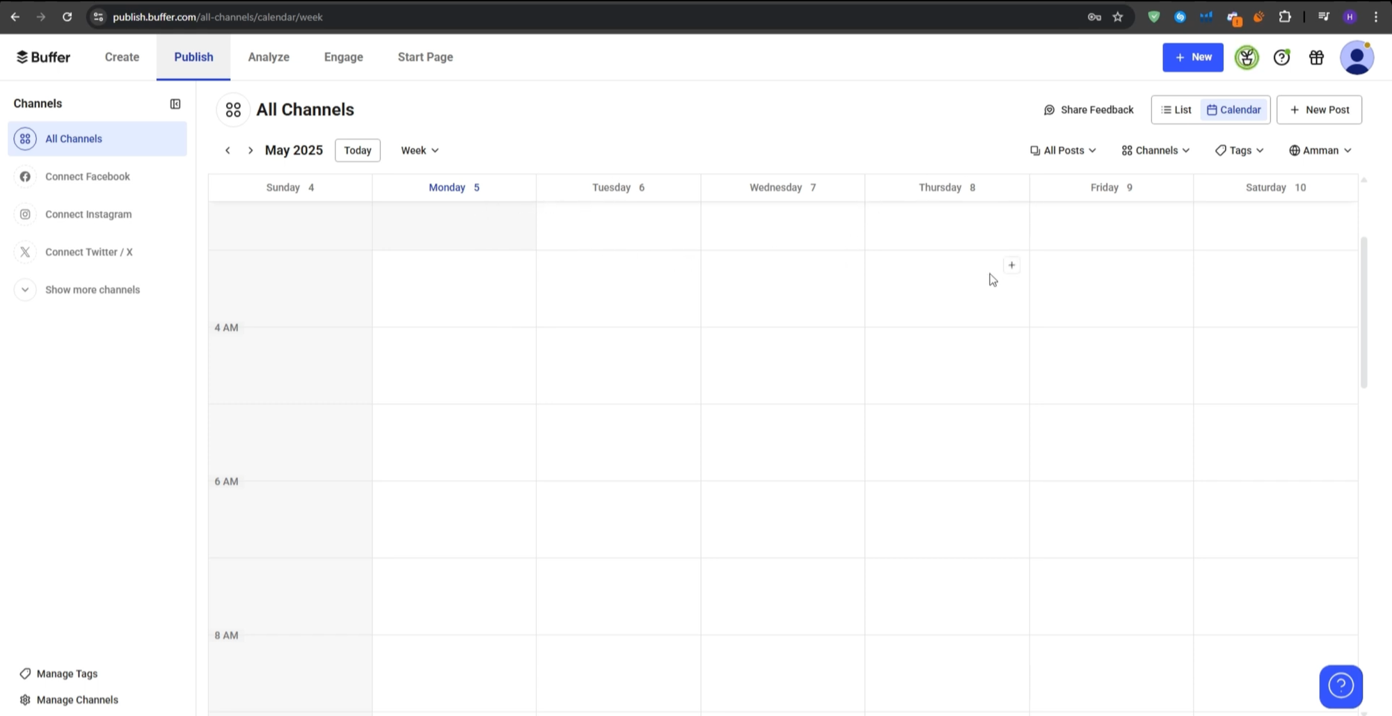Open the Analyze tab
This screenshot has width=1392, height=716.
(x=269, y=57)
